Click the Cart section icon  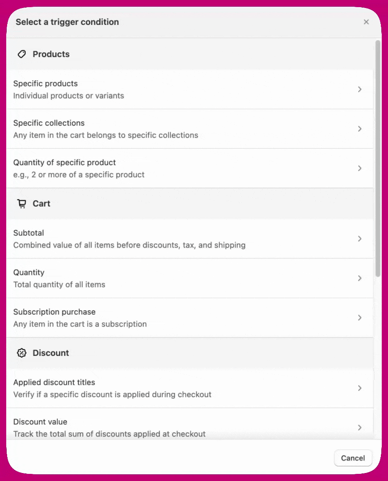pyautogui.click(x=21, y=204)
